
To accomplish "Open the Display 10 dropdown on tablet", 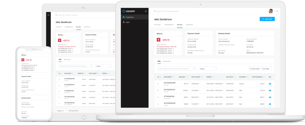I will [x=61, y=111].
